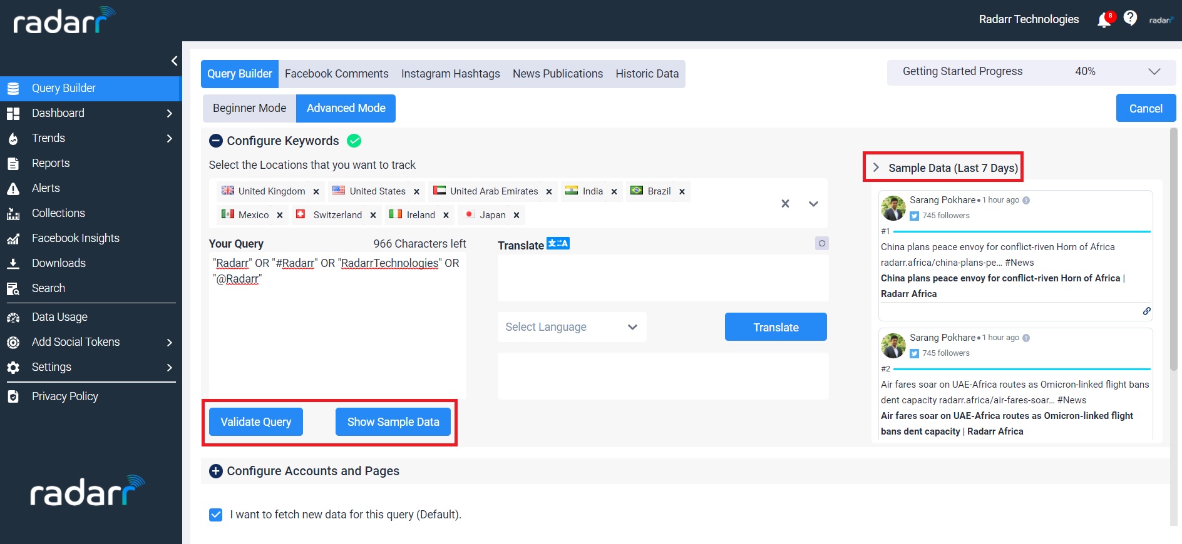The height and width of the screenshot is (544, 1182).
Task: Click the Cancel button
Action: pos(1146,108)
